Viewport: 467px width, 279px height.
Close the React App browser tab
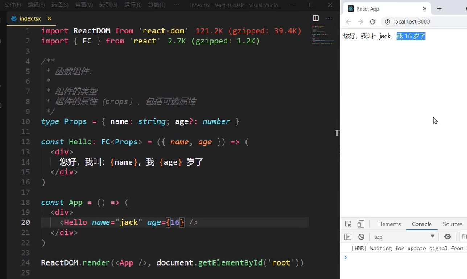click(425, 9)
